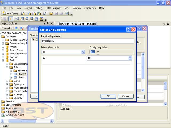Screen dimensions: 171x128
Task: Open Object Explorer window position dropdown arrow
Action: (x=44, y=24)
